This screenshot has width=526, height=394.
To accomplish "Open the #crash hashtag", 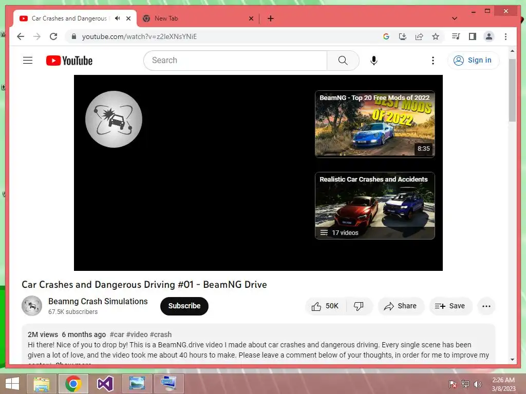I will pos(161,334).
